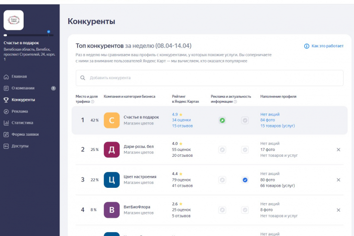The width and height of the screenshot is (354, 236).
Task: Open the 84 фото link
Action: (x=267, y=120)
